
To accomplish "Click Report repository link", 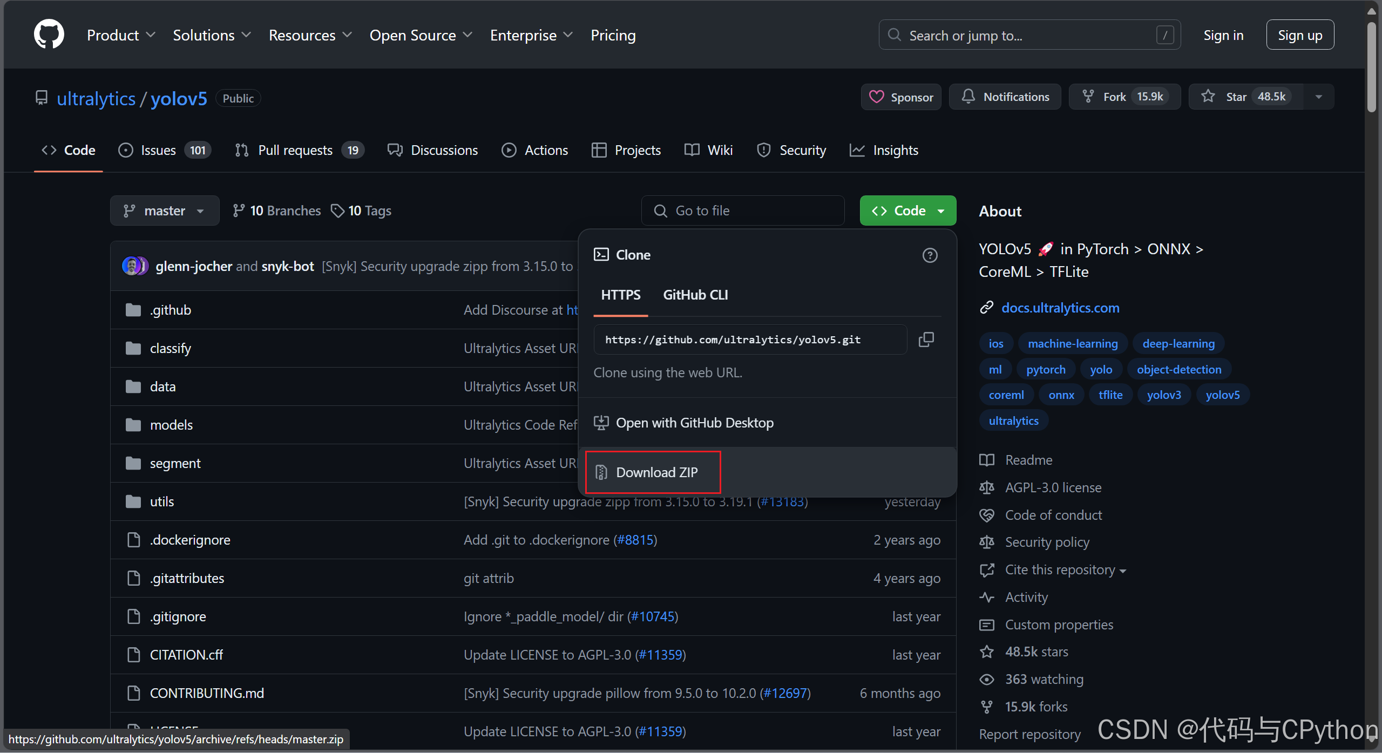I will tap(1030, 735).
